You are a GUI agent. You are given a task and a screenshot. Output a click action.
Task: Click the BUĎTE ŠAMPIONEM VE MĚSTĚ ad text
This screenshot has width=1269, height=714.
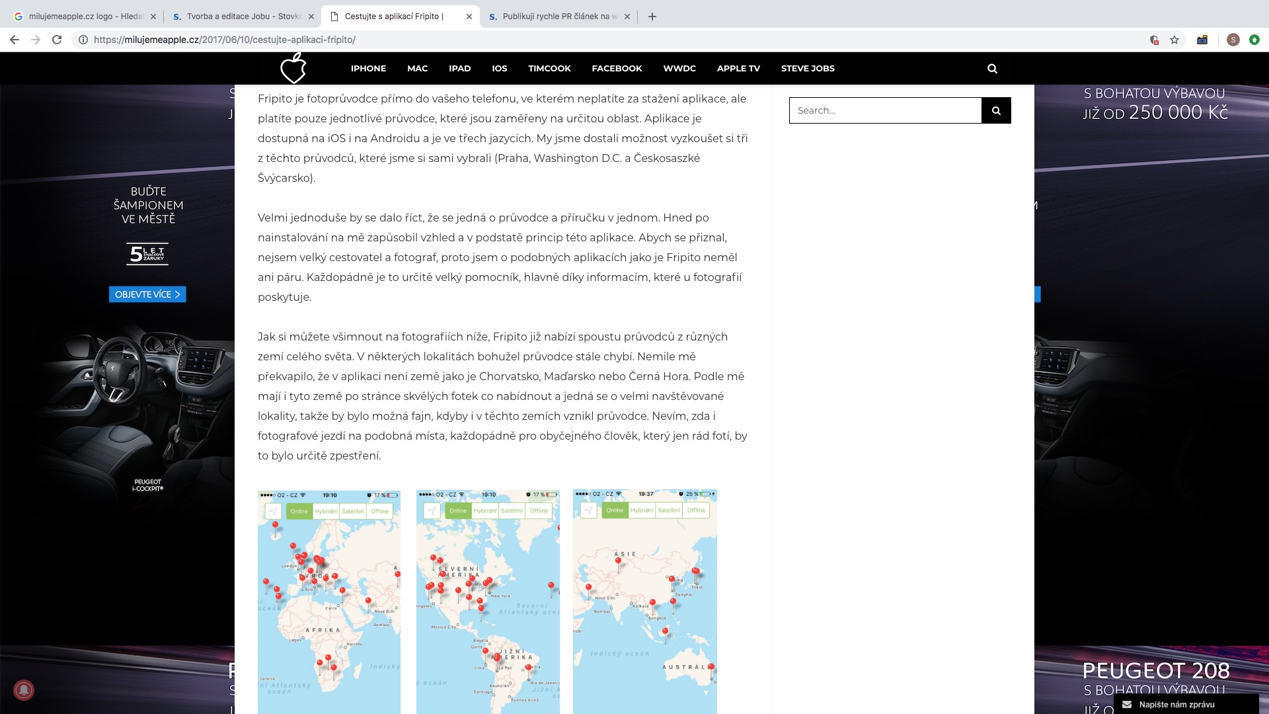148,205
